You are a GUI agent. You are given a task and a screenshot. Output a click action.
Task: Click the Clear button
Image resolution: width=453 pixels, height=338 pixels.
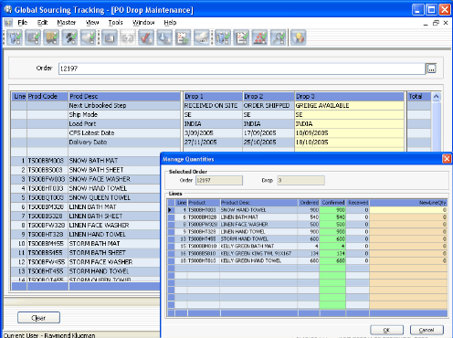click(38, 318)
